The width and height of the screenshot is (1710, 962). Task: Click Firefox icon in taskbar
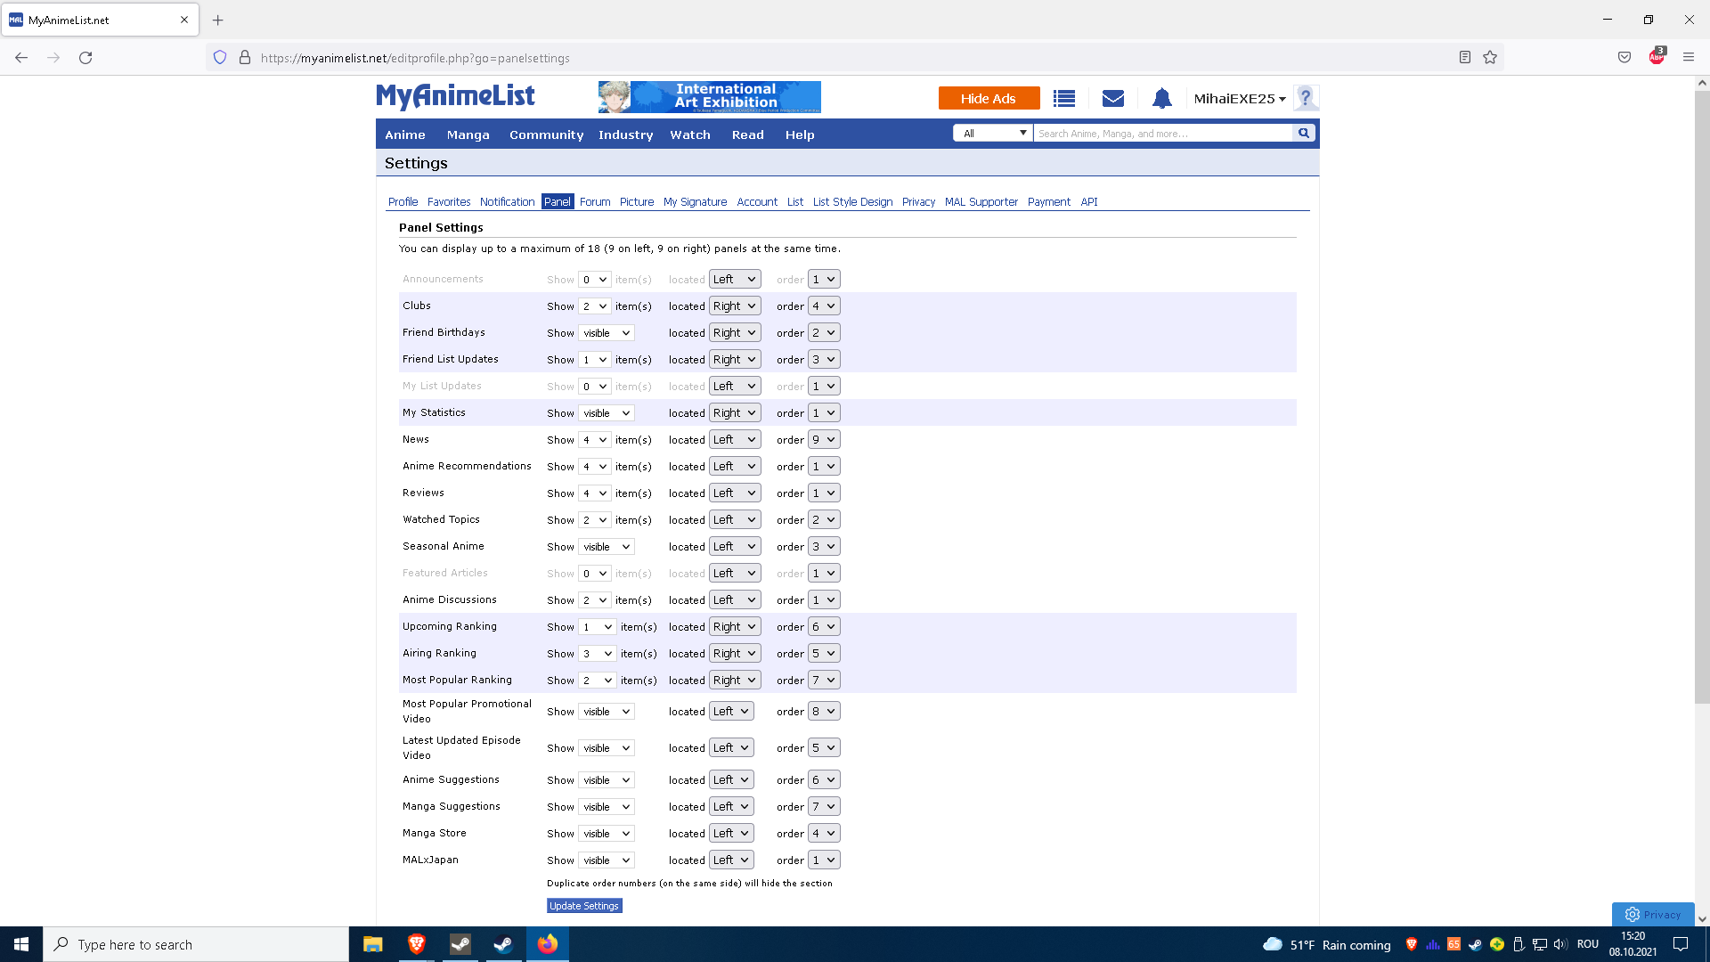[x=548, y=944]
